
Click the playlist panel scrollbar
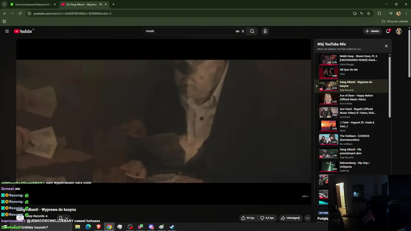click(x=390, y=87)
